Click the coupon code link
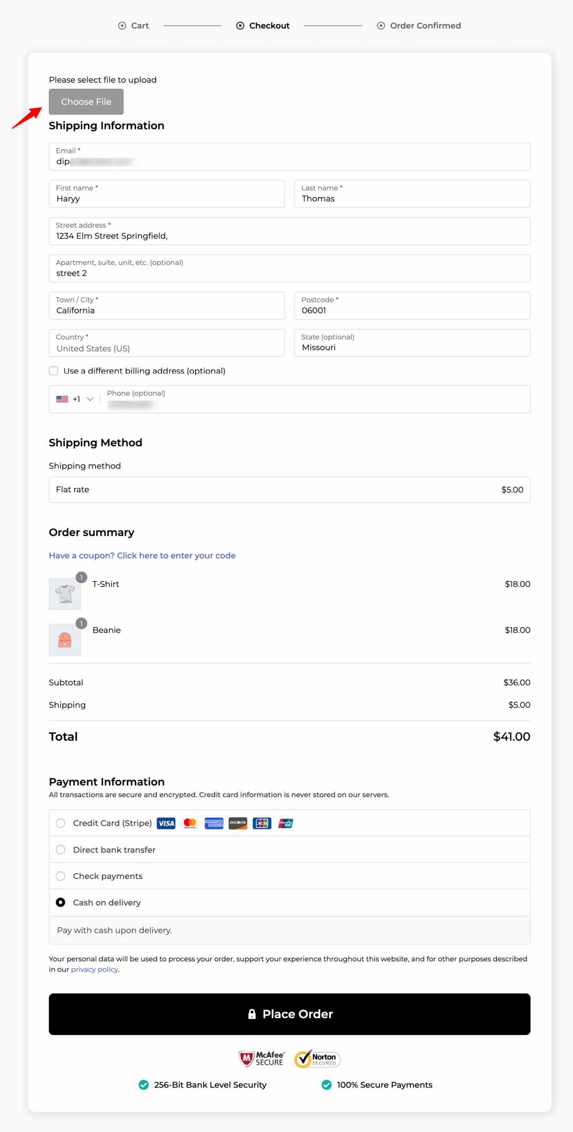The image size is (573, 1132). point(142,555)
